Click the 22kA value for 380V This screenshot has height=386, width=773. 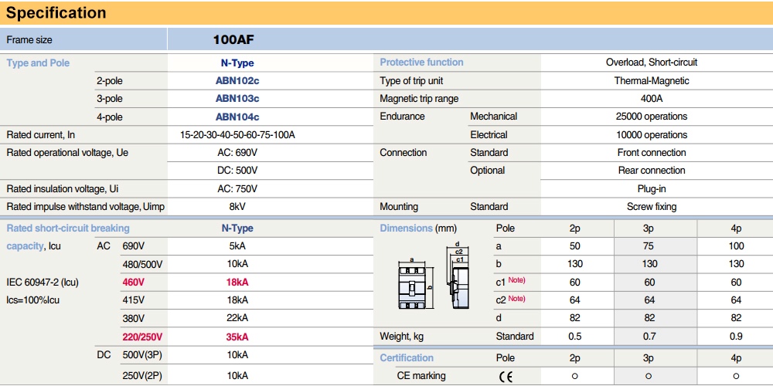tap(237, 318)
